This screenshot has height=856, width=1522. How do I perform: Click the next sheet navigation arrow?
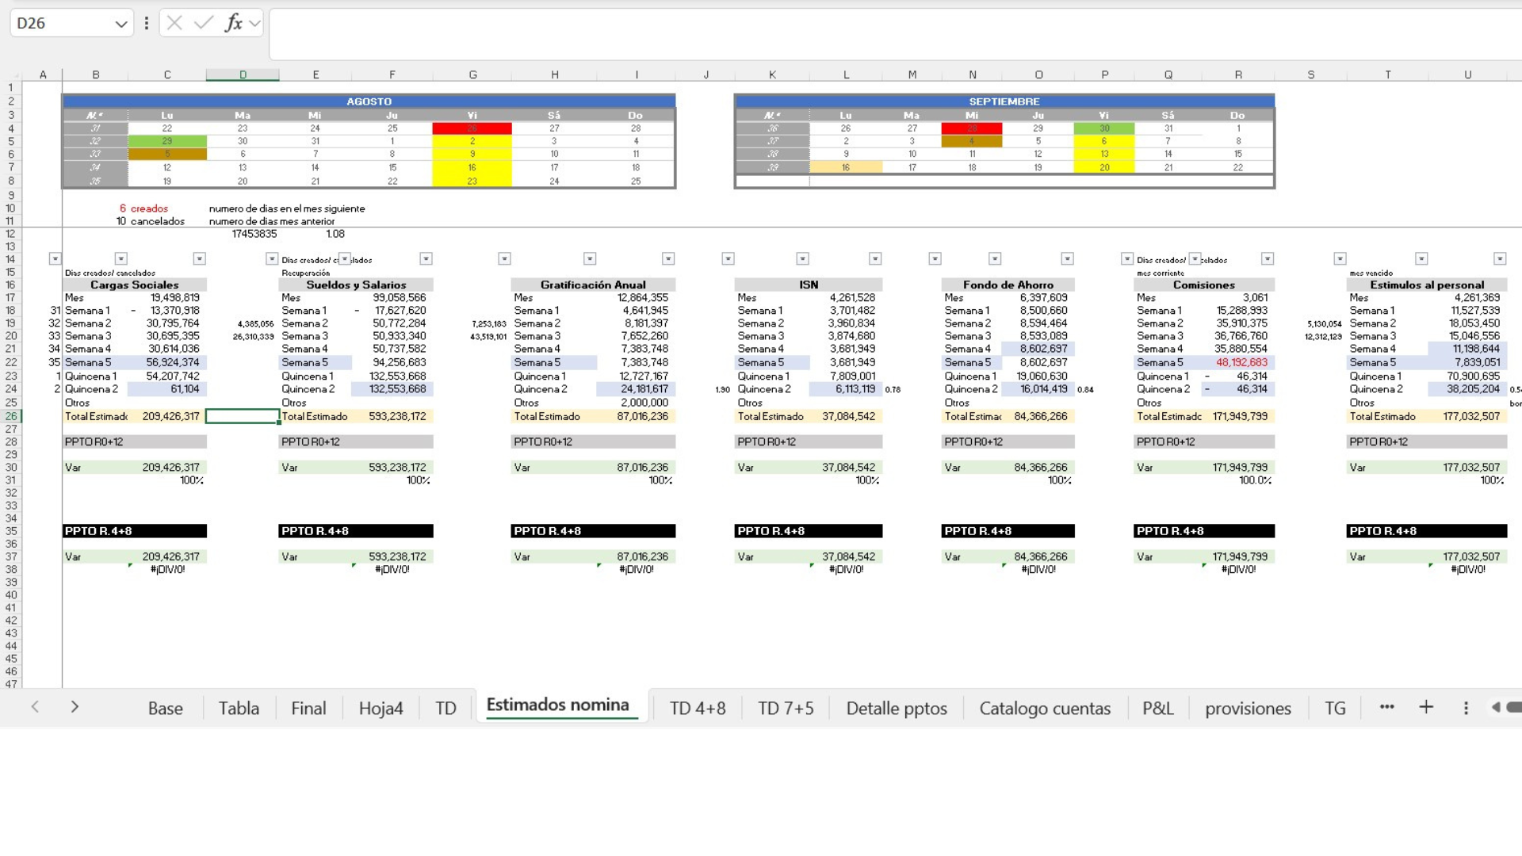click(x=75, y=707)
